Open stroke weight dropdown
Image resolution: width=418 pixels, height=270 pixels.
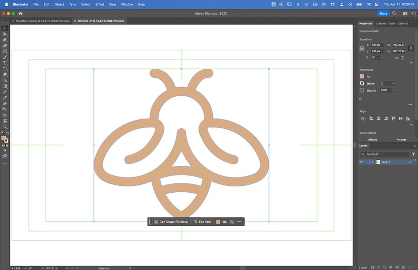point(394,84)
